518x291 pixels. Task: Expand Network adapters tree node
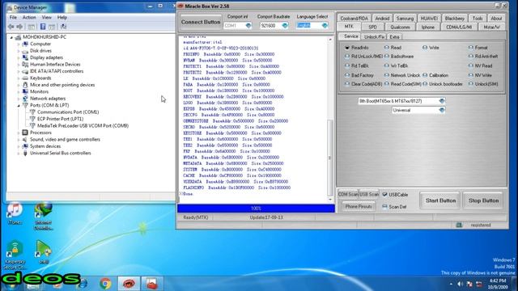click(19, 99)
